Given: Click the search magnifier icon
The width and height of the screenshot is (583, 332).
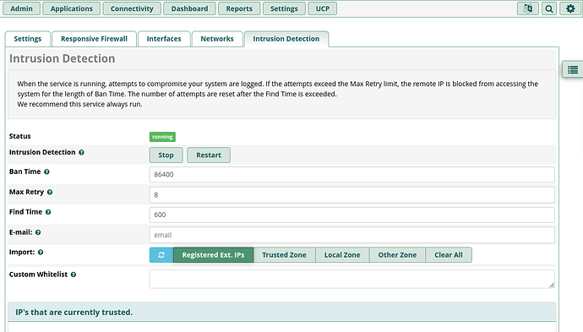Looking at the screenshot, I should coord(549,8).
